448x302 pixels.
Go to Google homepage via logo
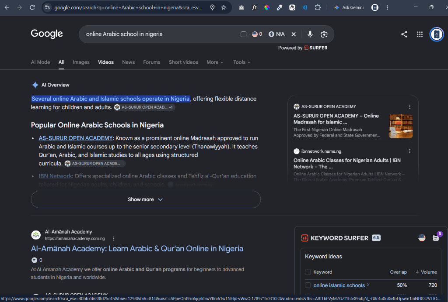point(47,34)
